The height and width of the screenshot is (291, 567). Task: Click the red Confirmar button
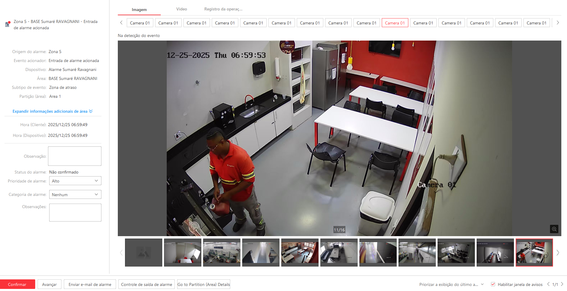pos(17,284)
